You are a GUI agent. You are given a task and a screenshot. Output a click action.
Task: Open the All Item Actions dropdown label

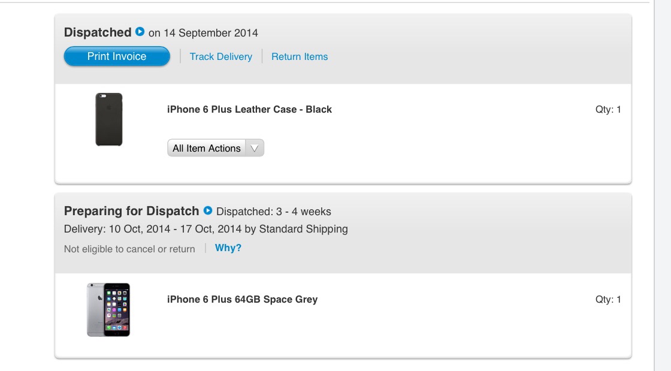click(x=206, y=148)
